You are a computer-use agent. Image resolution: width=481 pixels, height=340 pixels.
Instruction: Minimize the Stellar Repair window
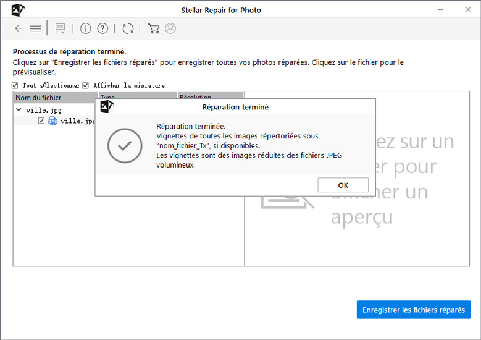pyautogui.click(x=440, y=10)
